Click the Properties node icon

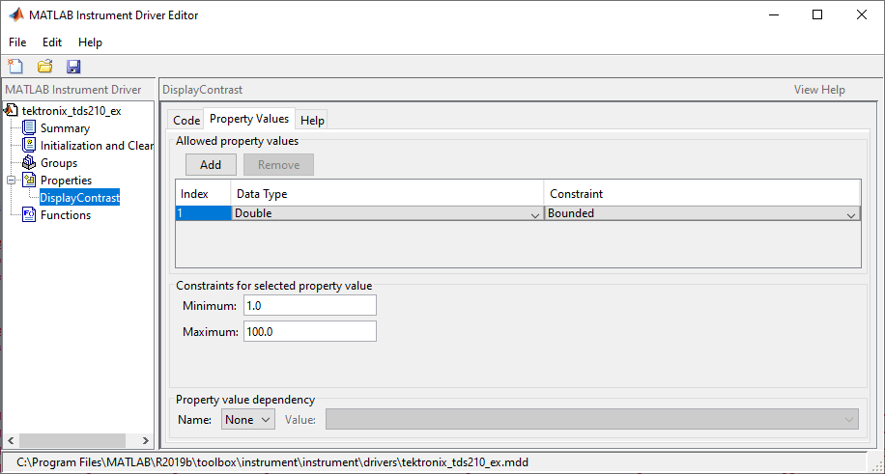(x=29, y=181)
